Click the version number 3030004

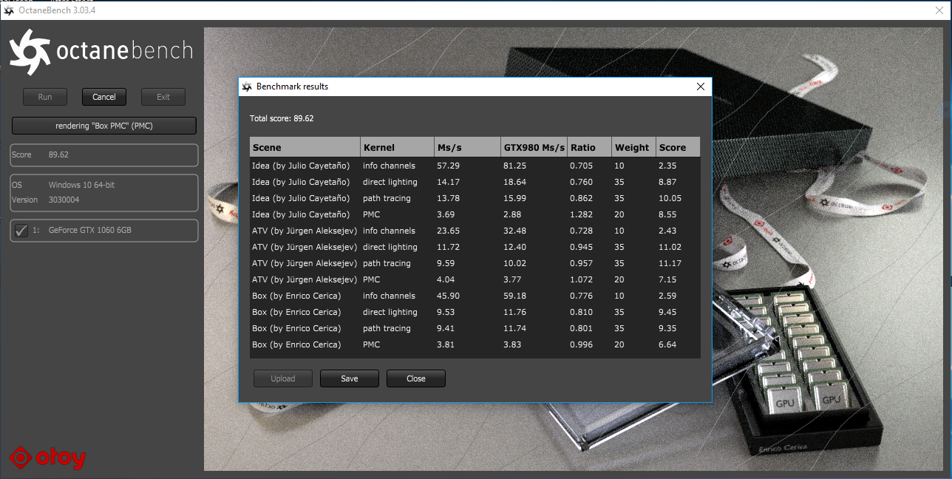[64, 200]
